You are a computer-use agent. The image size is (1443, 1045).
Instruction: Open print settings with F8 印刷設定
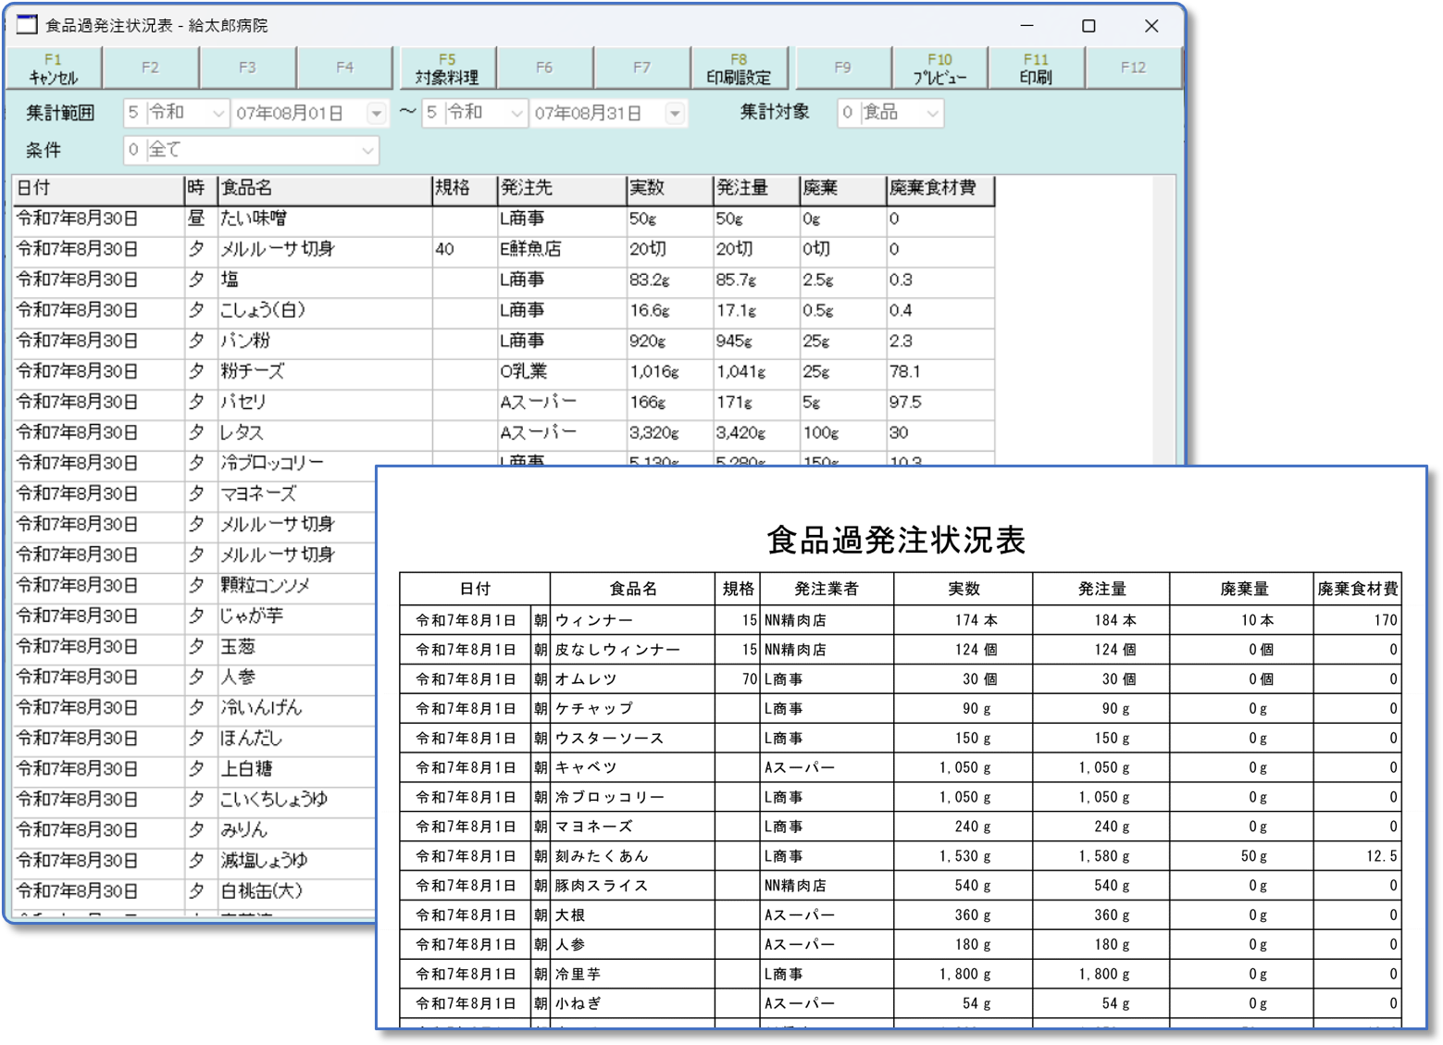[x=740, y=67]
